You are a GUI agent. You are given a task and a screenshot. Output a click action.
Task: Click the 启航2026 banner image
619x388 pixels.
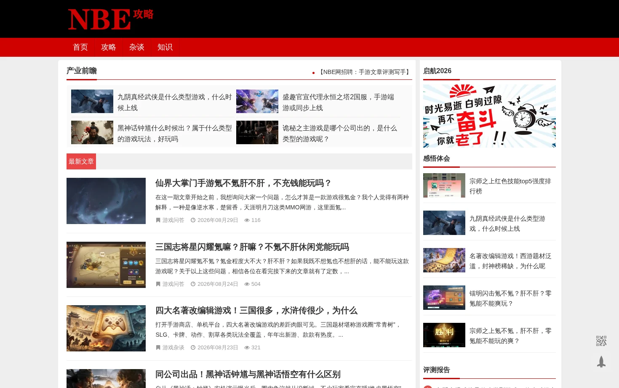[489, 116]
